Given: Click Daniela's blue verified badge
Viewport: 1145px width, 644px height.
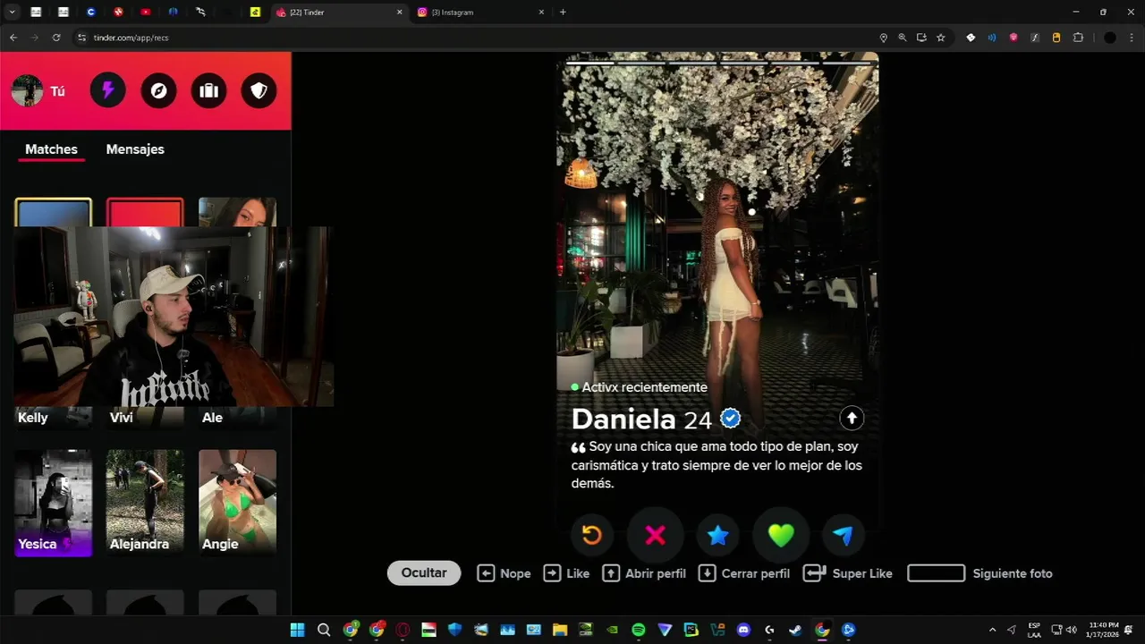Looking at the screenshot, I should tap(731, 418).
